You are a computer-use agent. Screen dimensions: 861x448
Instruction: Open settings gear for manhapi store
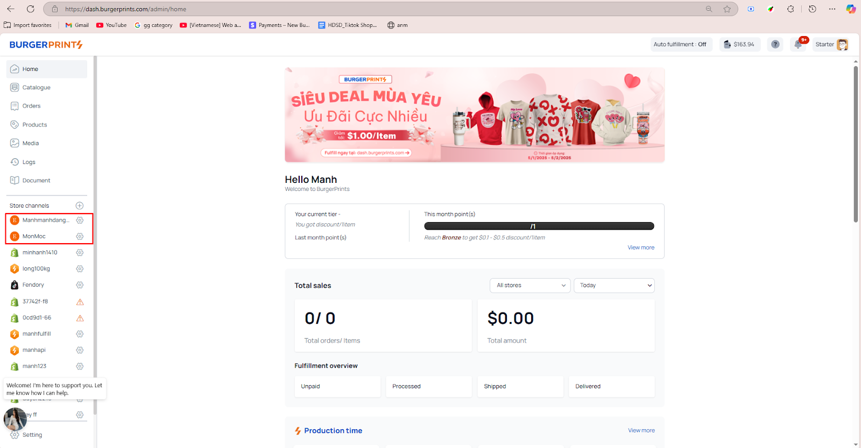[80, 350]
